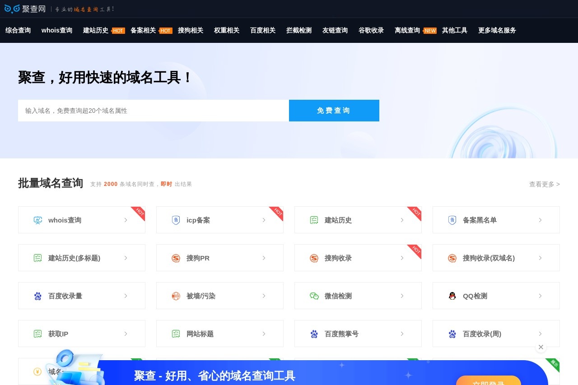The image size is (578, 385).
Task: Click the 备案黑名单 shield icon
Action: (452, 220)
